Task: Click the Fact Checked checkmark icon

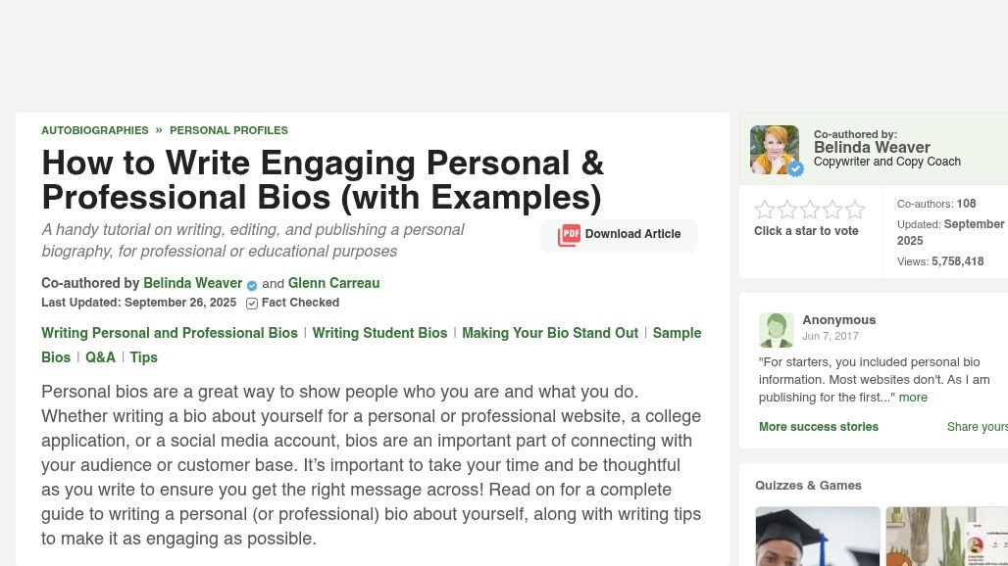Action: point(252,304)
